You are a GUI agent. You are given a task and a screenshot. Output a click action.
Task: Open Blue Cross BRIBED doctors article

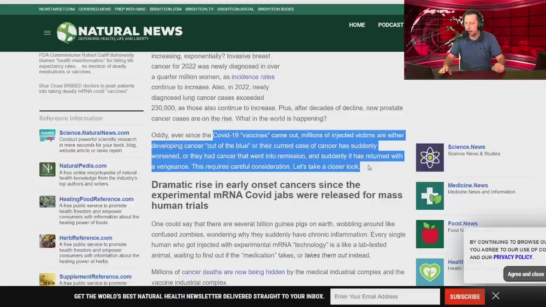tap(87, 88)
